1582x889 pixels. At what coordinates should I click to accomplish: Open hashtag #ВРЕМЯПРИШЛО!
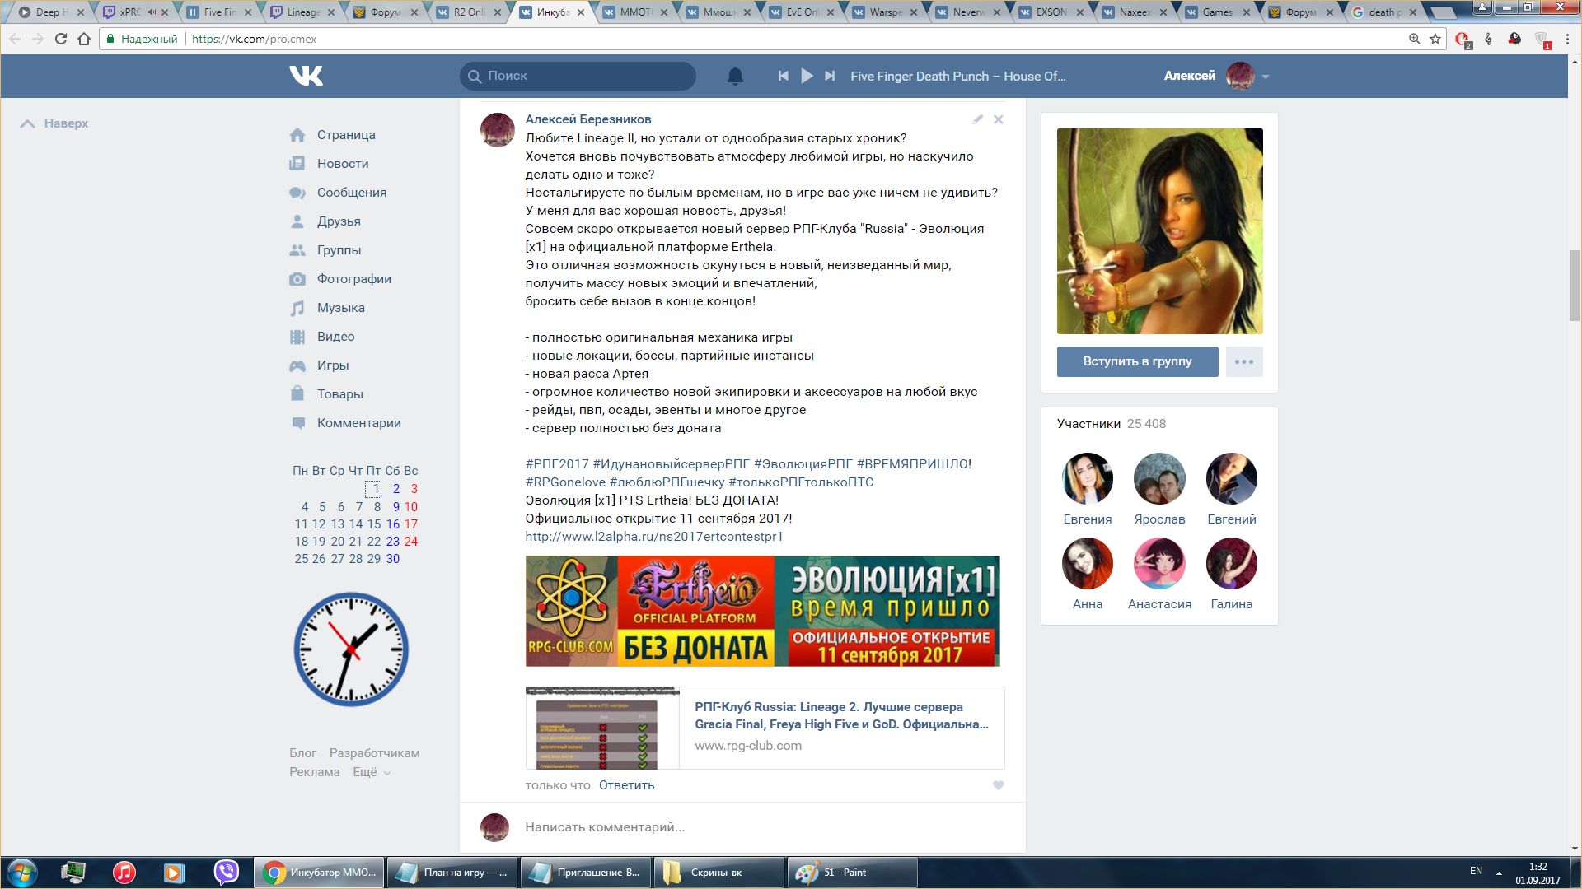[x=914, y=464]
